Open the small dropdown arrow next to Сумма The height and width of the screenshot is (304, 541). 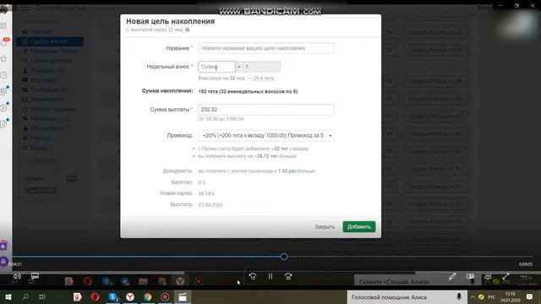coord(238,67)
